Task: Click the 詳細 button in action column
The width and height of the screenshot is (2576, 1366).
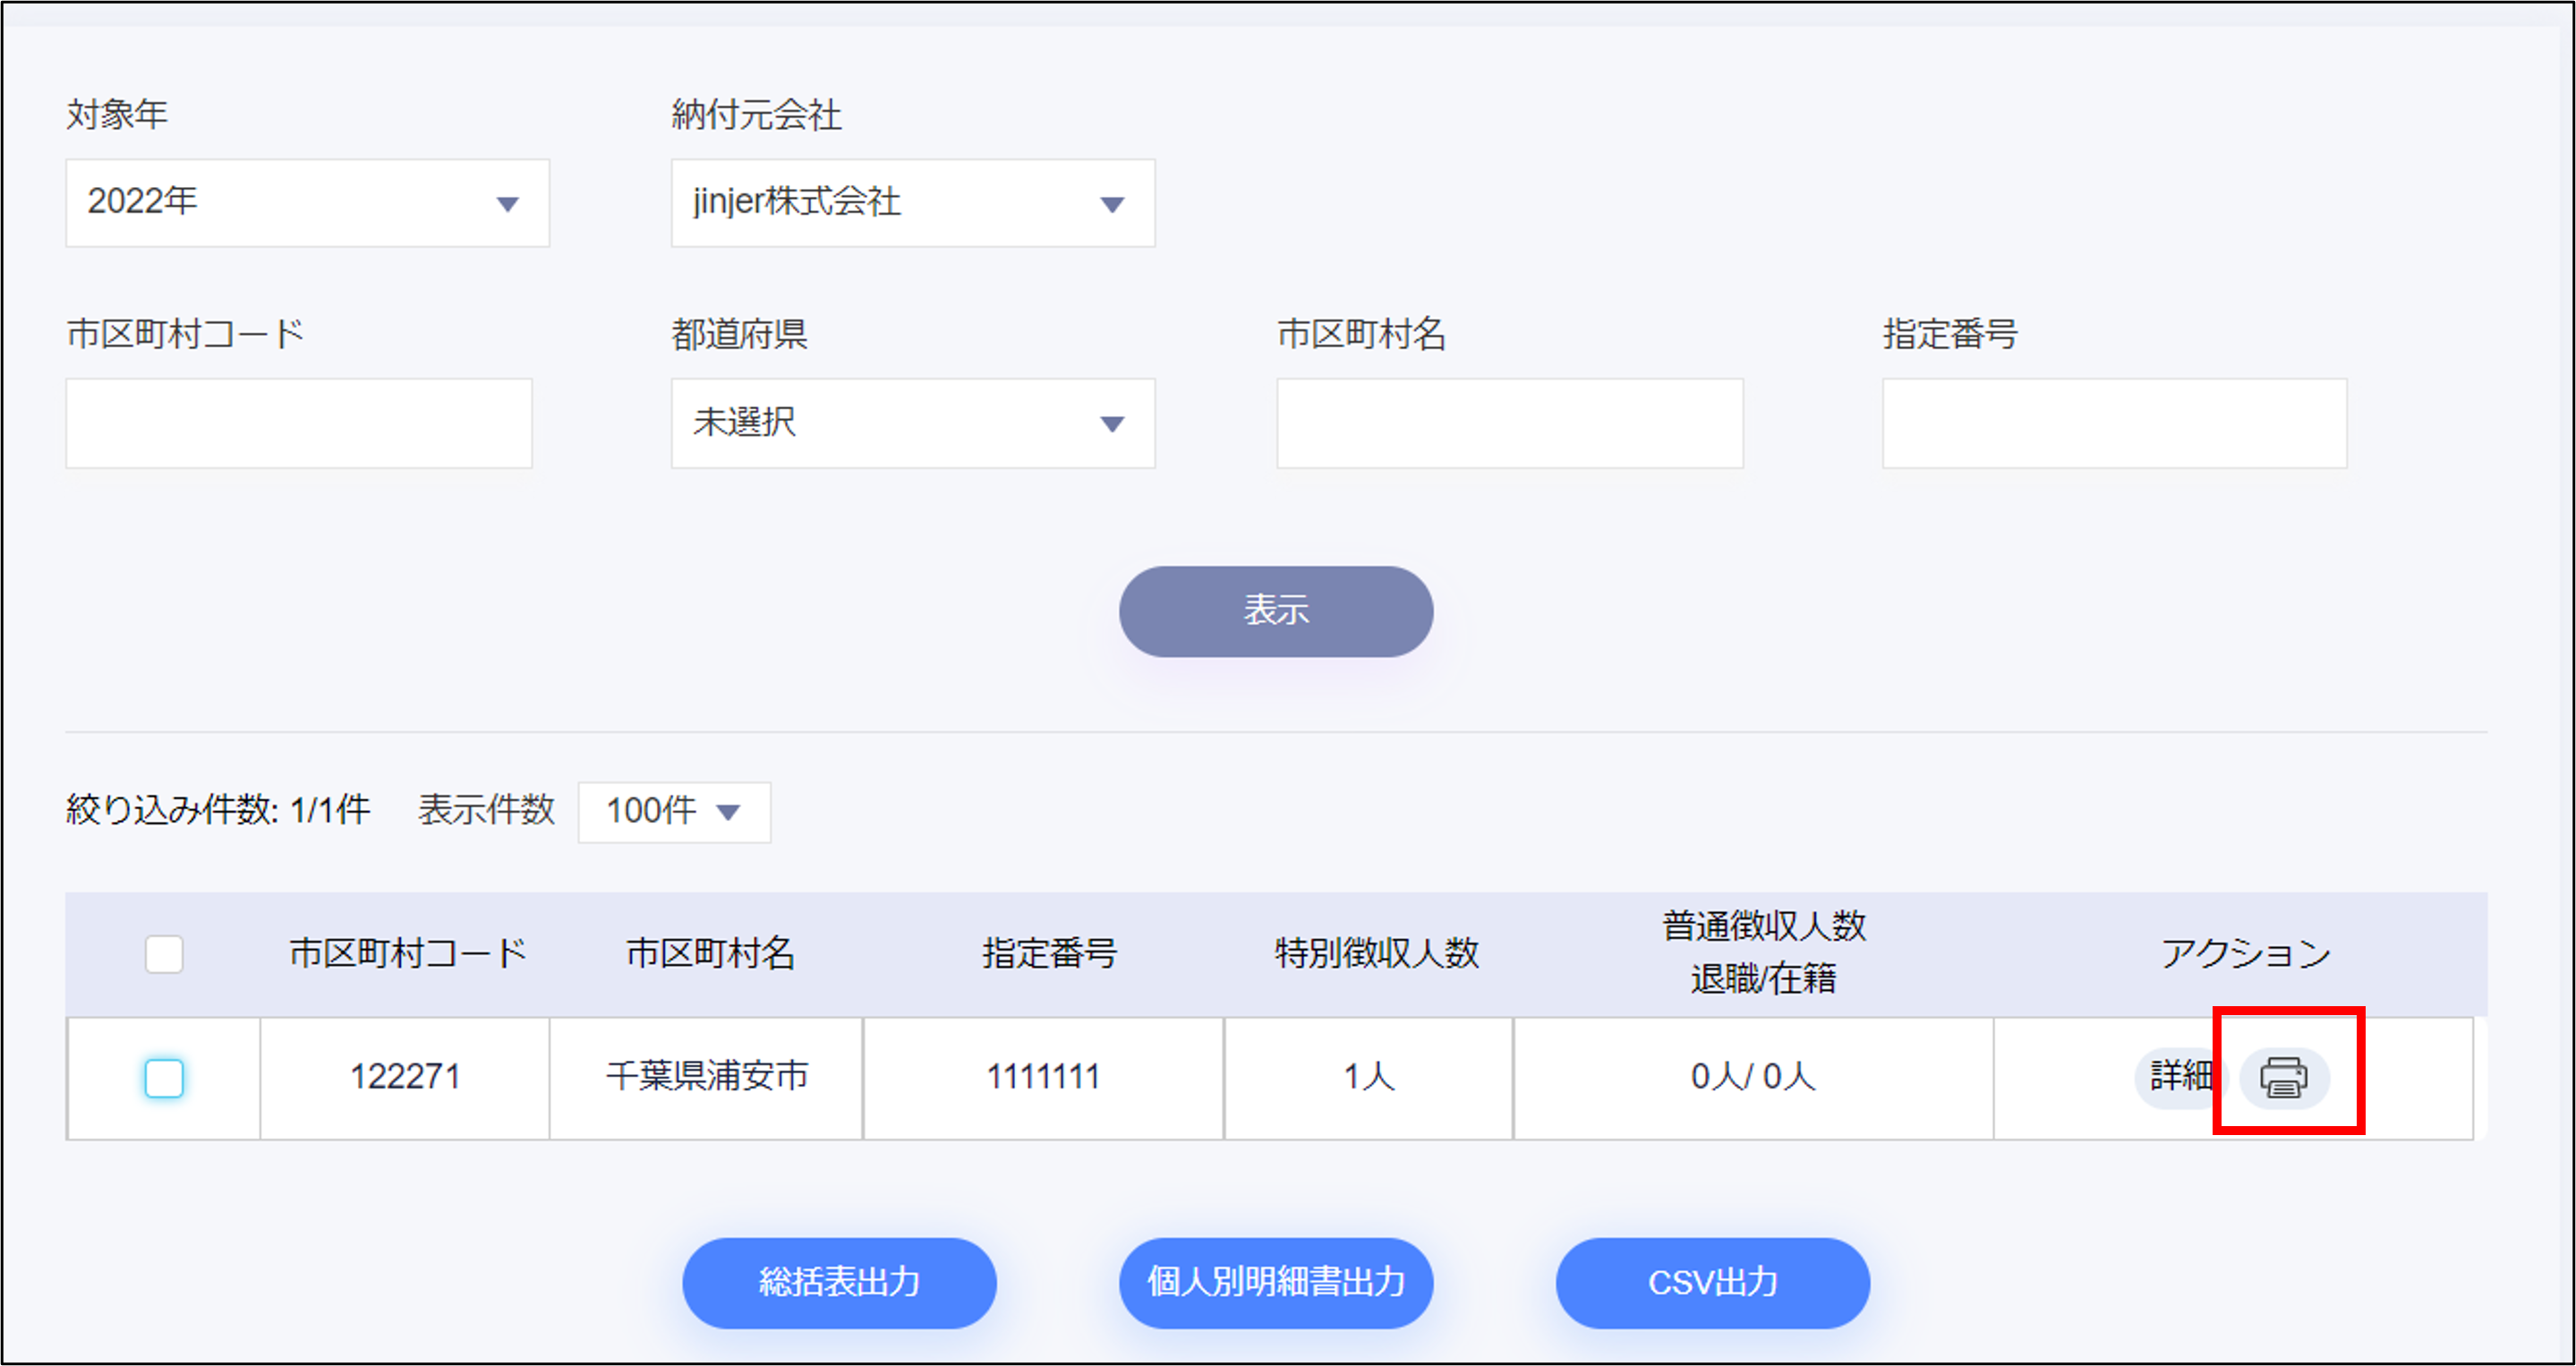Action: point(2180,1077)
